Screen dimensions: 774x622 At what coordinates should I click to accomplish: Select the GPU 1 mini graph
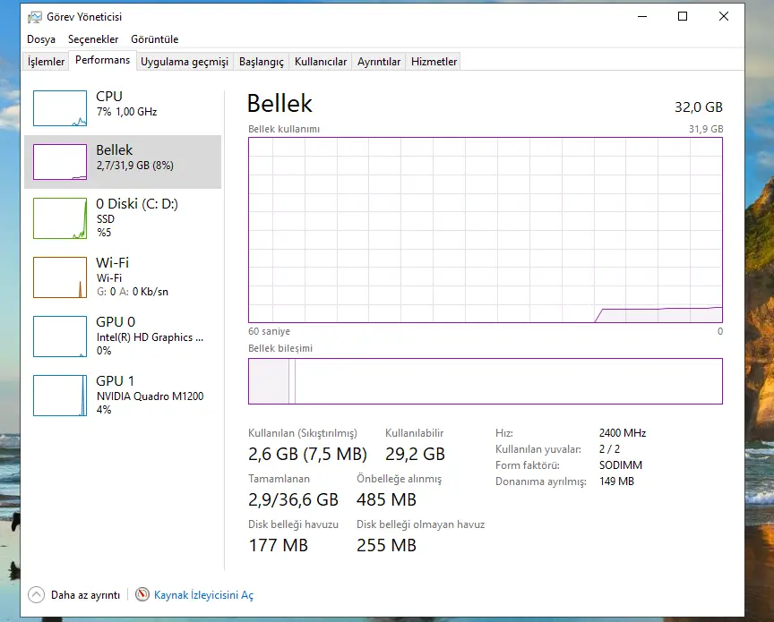click(60, 396)
